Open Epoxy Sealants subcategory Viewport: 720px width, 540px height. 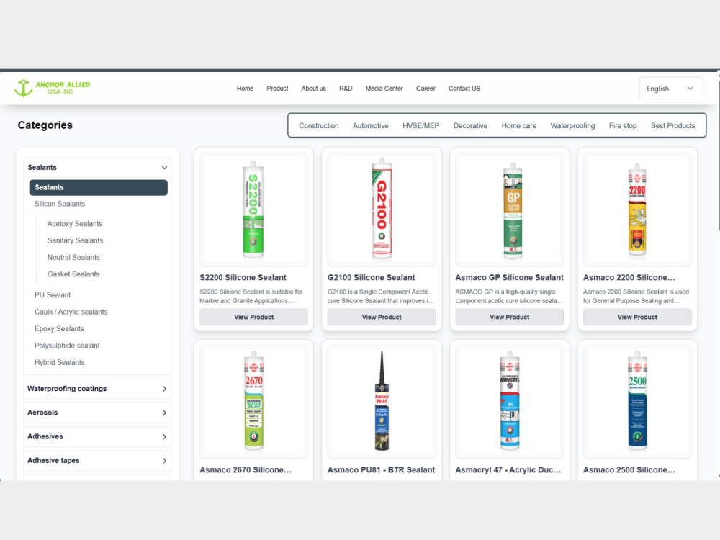59,329
